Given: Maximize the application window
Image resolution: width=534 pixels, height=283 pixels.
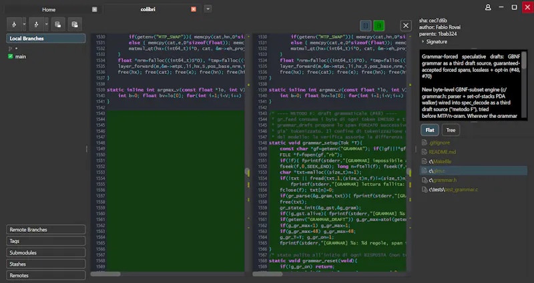Looking at the screenshot, I should pyautogui.click(x=514, y=7).
